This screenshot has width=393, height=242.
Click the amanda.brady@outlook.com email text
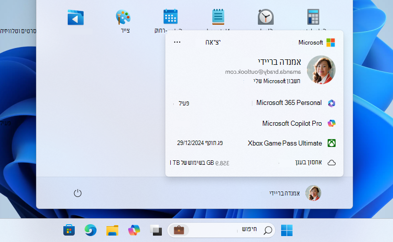[x=263, y=72]
